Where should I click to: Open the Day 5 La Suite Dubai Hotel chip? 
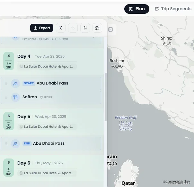(47, 126)
